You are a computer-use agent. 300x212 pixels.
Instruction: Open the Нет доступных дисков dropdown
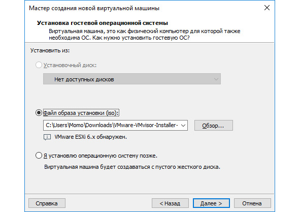132,79
